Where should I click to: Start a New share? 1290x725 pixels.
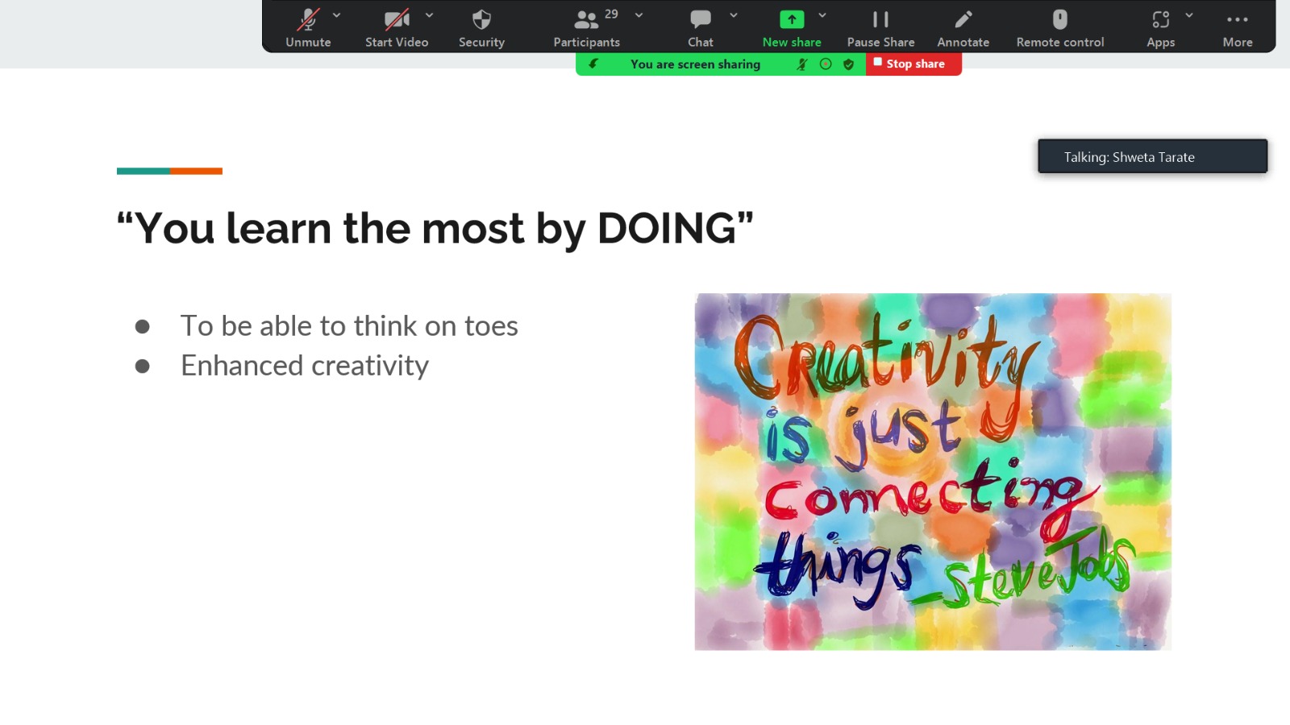pyautogui.click(x=791, y=28)
